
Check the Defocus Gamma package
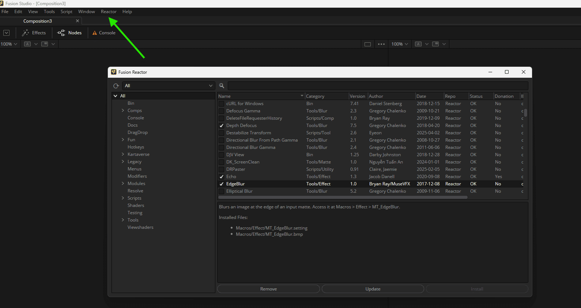click(221, 111)
